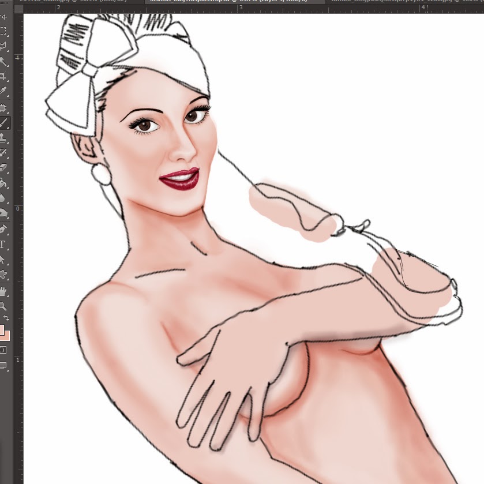484x484 pixels.
Task: Swap foreground and background colors
Action: [x=7, y=318]
